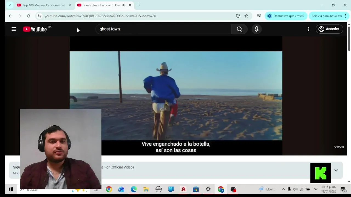Close the Jonas Blue Fast Car tab
Screen dimensions: 351x197
(x=130, y=5)
